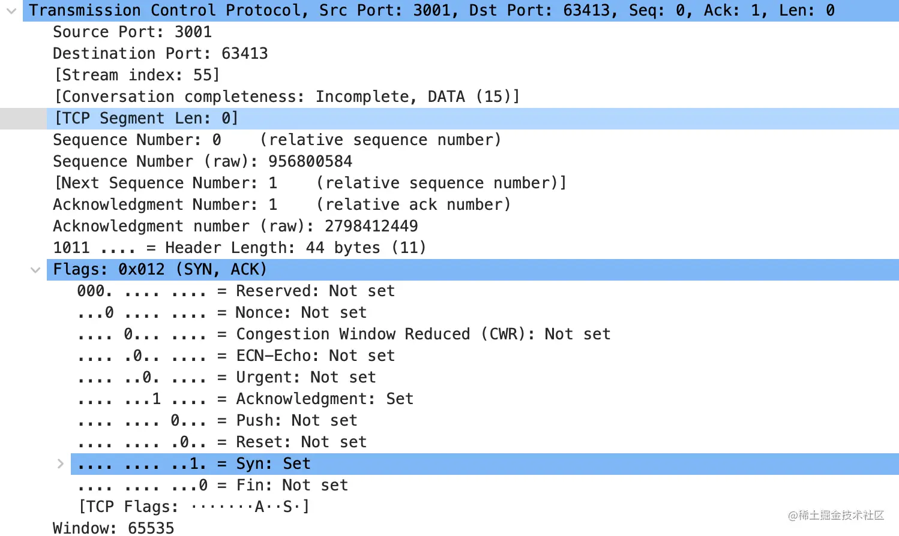Expand the Syn: Set flag details
This screenshot has width=899, height=536.
coord(60,463)
